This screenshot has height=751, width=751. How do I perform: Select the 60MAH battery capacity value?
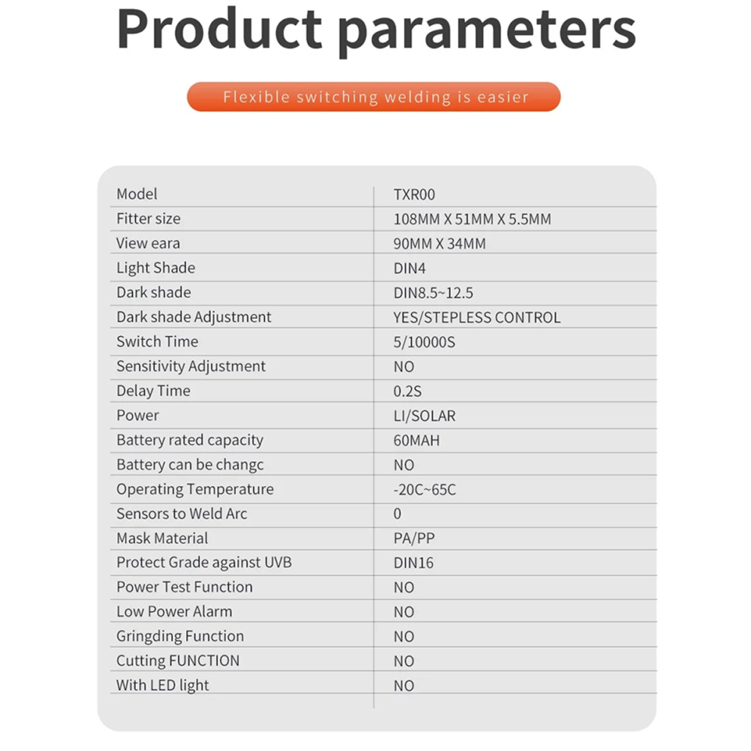click(416, 440)
